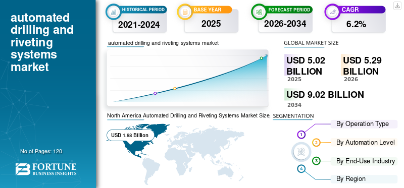Click the green marker on growth chart
The image size is (404, 188).
coord(261,58)
